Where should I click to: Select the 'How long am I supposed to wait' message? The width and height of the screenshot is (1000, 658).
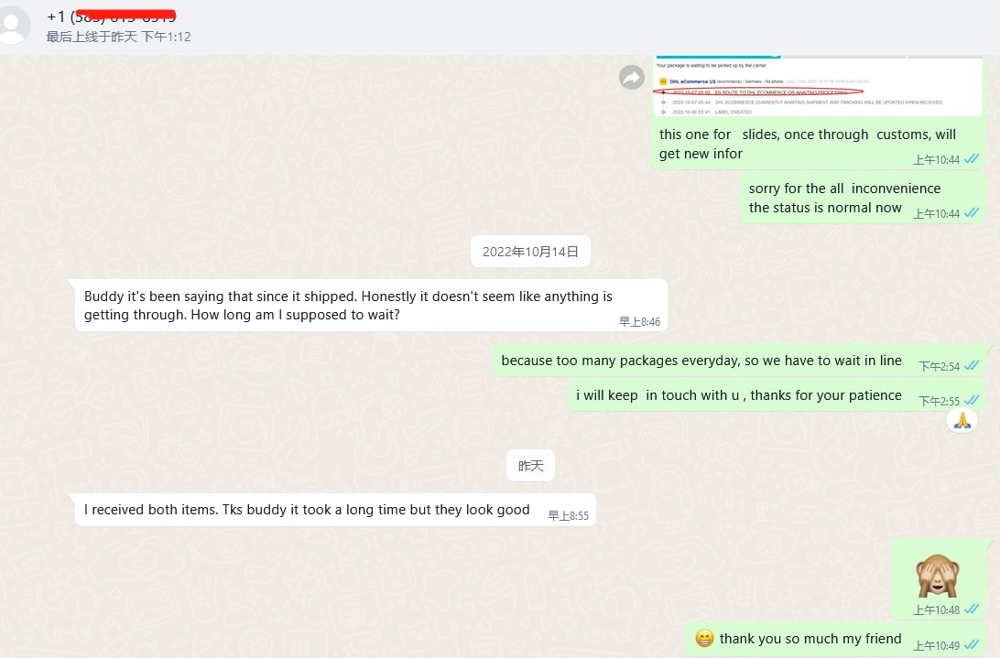348,306
